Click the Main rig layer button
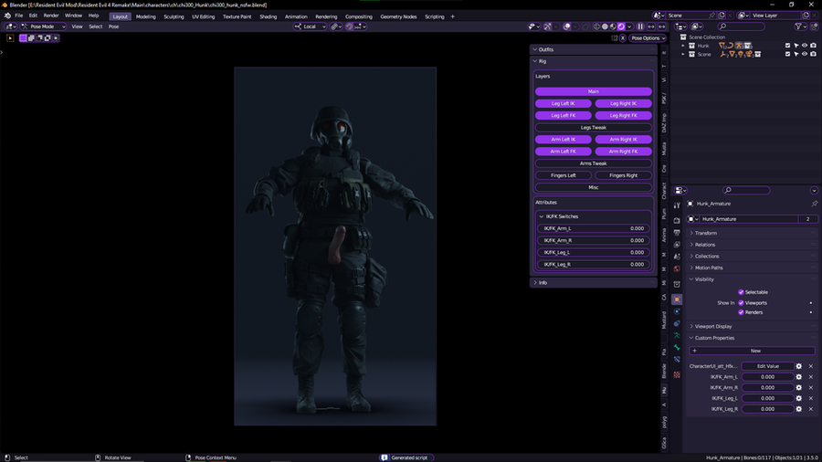This screenshot has width=822, height=462. coord(594,91)
